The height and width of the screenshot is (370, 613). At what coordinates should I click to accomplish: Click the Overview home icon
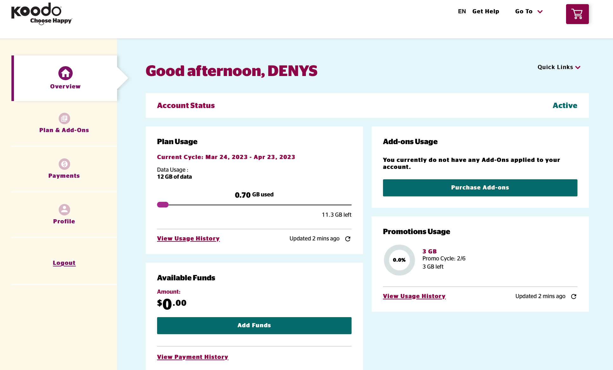click(65, 73)
